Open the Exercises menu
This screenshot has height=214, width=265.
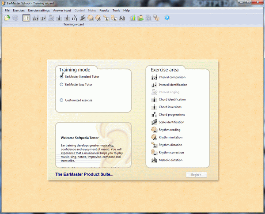19,10
